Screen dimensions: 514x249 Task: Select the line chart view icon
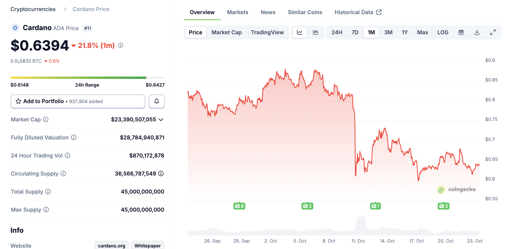point(299,32)
